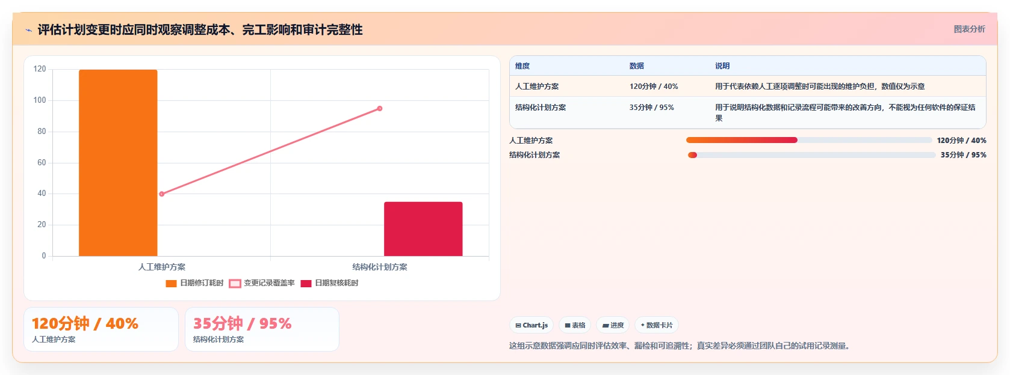Open the 35分钟 / 95% data card
The image size is (1010, 375).
pyautogui.click(x=262, y=329)
